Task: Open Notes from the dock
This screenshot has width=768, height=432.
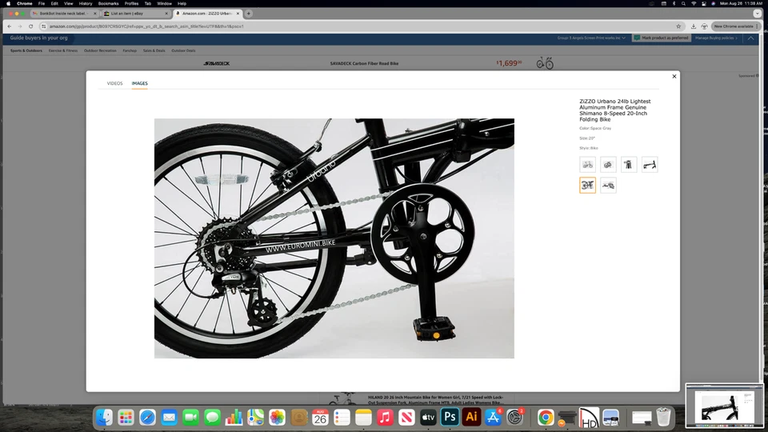Action: tap(363, 418)
